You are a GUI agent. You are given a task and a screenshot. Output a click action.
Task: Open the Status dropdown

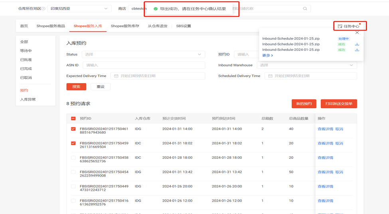[x=143, y=54]
